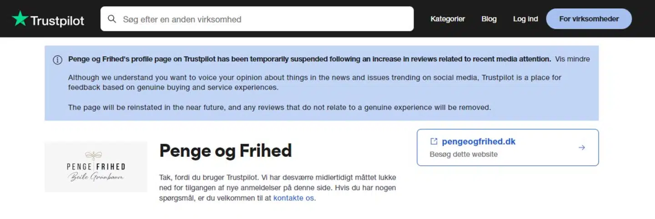The width and height of the screenshot is (655, 219).
Task: Select Log ind in the header
Action: coord(525,19)
